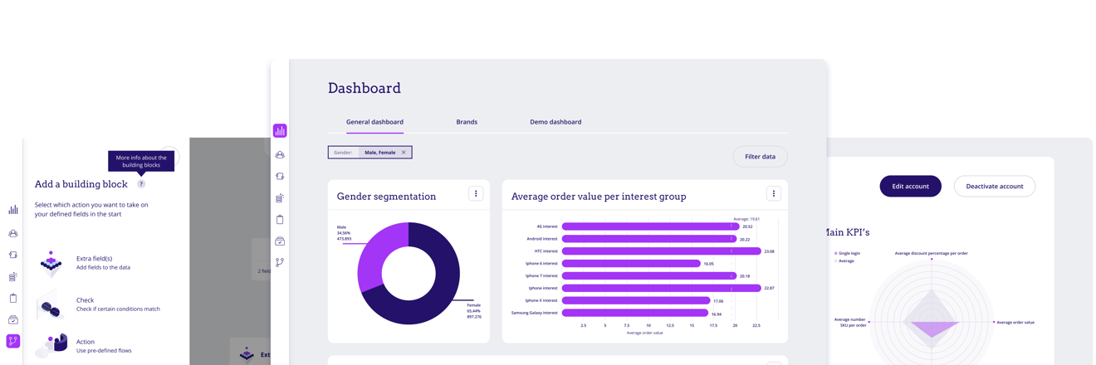Viewport: 1096px width, 365px height.
Task: Choose the Action building block label
Action: point(86,342)
